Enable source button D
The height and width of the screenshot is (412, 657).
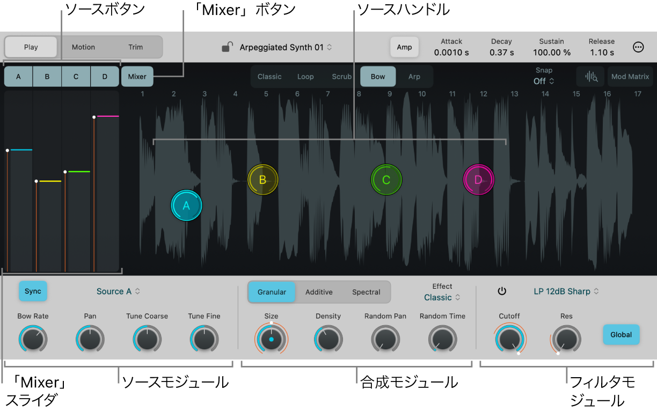click(105, 77)
